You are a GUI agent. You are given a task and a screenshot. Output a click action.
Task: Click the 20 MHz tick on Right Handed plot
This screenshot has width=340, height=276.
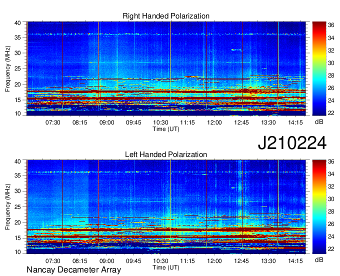[17, 84]
